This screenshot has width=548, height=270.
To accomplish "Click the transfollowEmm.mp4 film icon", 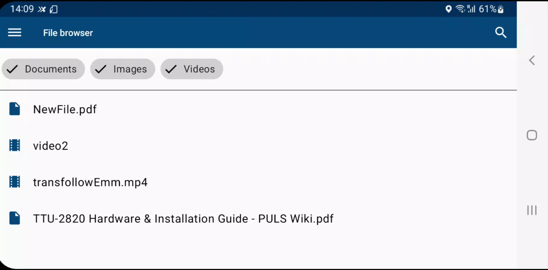I will click(x=14, y=182).
